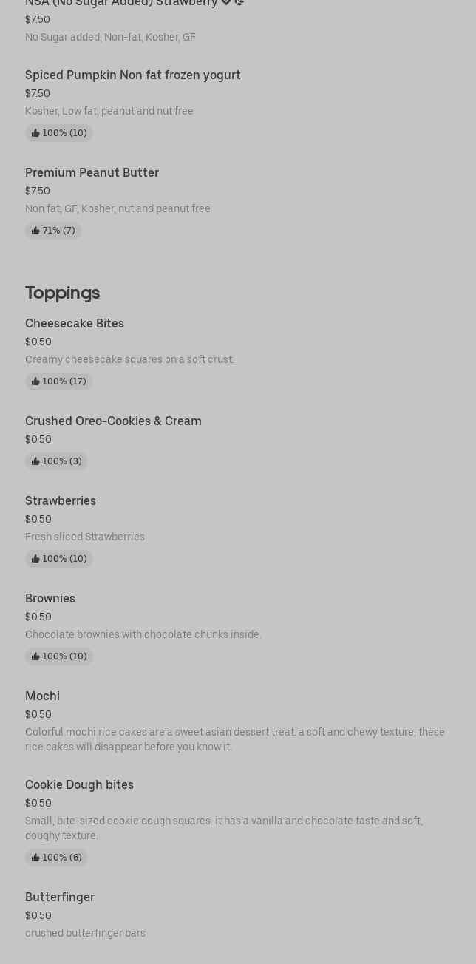Select the Strawberries topping title
Viewport: 476px width, 964px height.
pos(61,500)
